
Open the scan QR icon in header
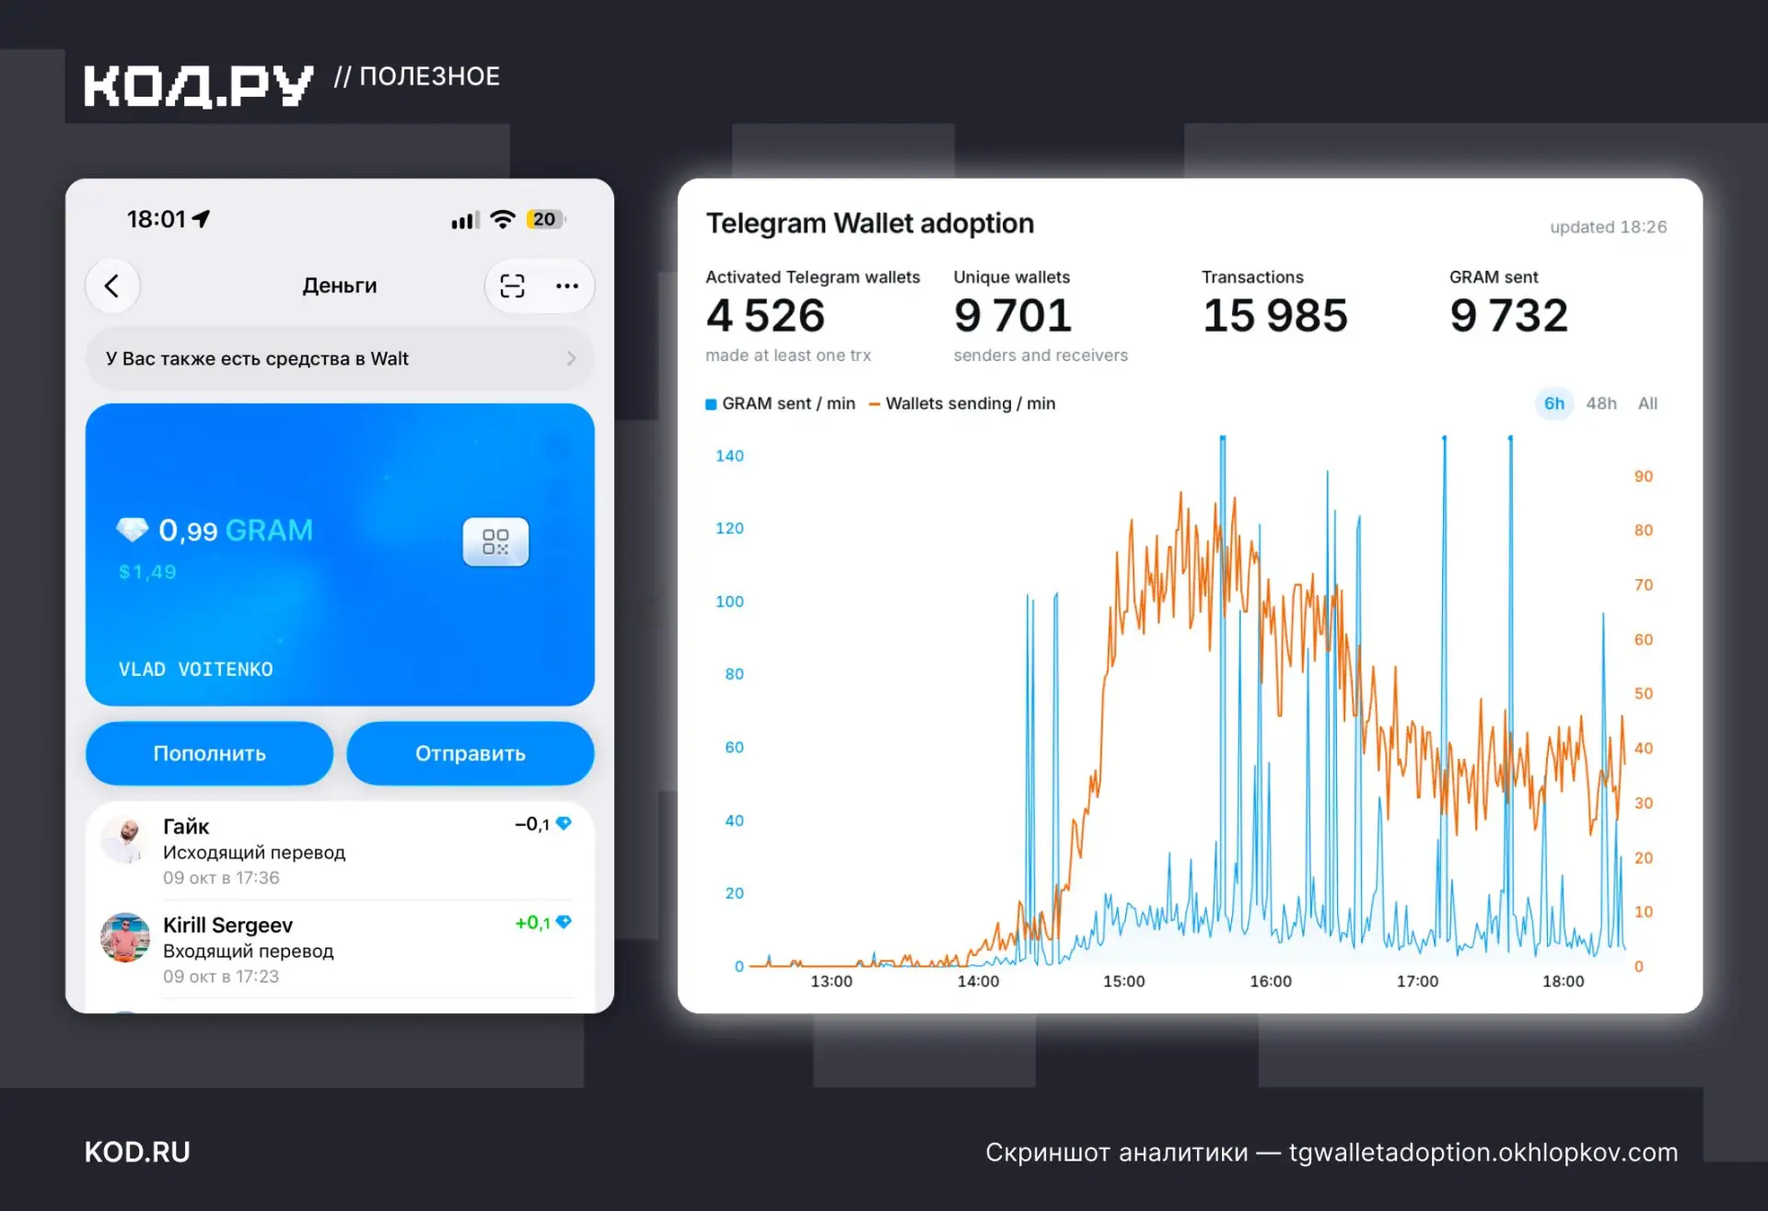512,286
